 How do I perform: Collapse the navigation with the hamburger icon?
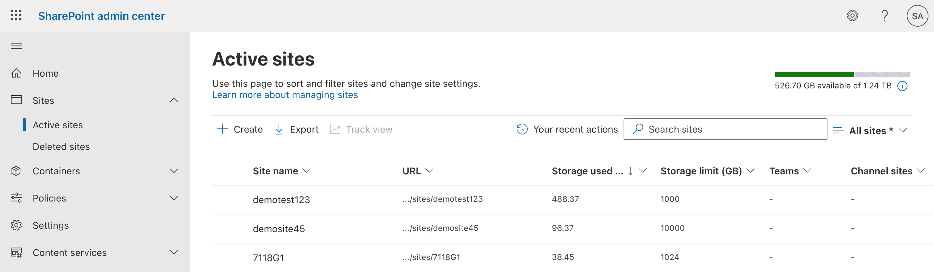pos(16,46)
